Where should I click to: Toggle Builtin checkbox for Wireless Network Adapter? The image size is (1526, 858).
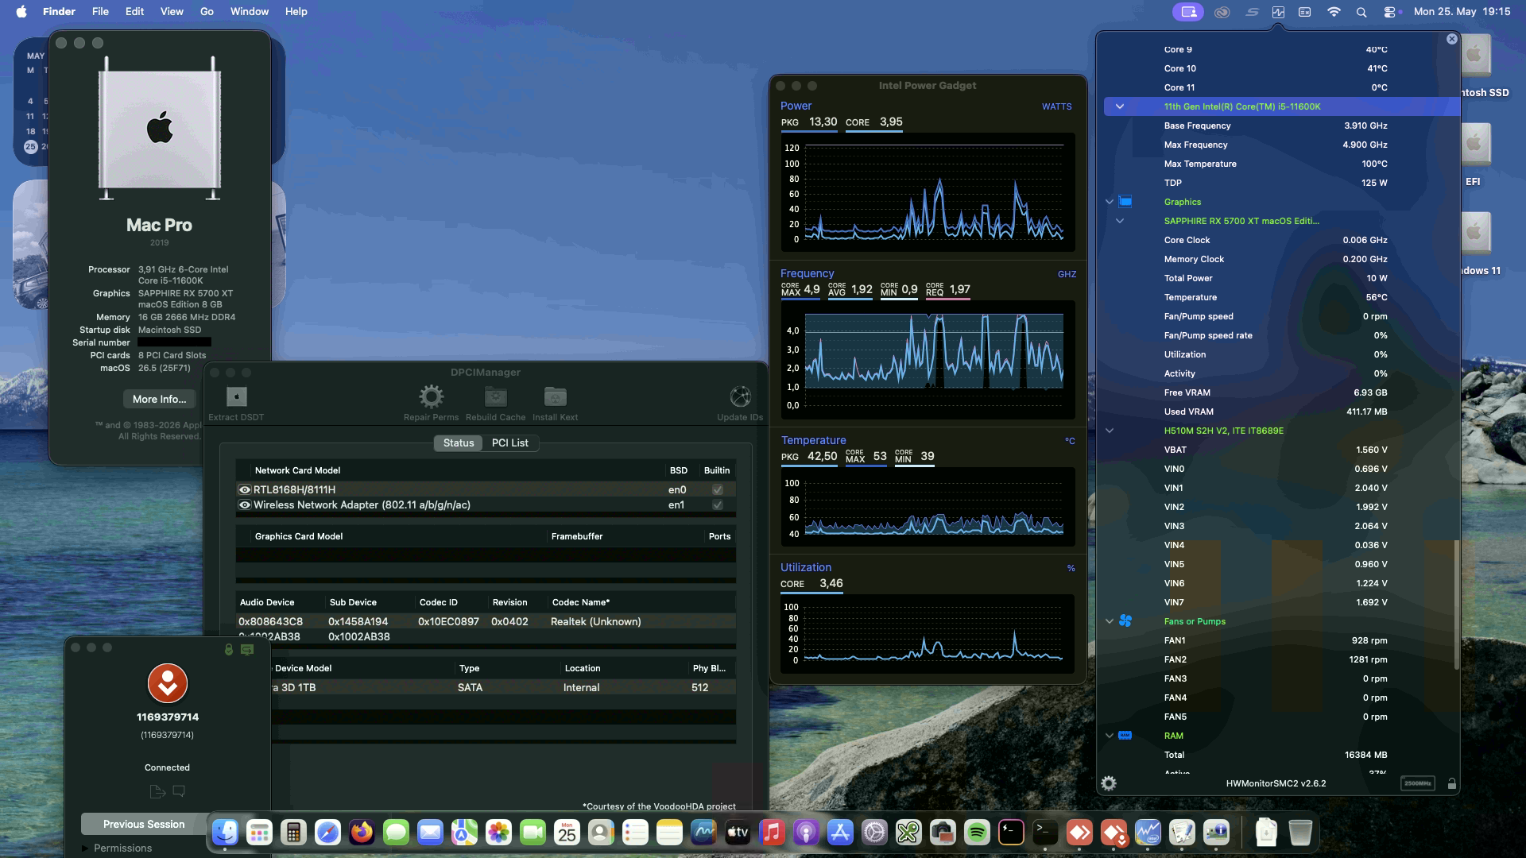718,505
